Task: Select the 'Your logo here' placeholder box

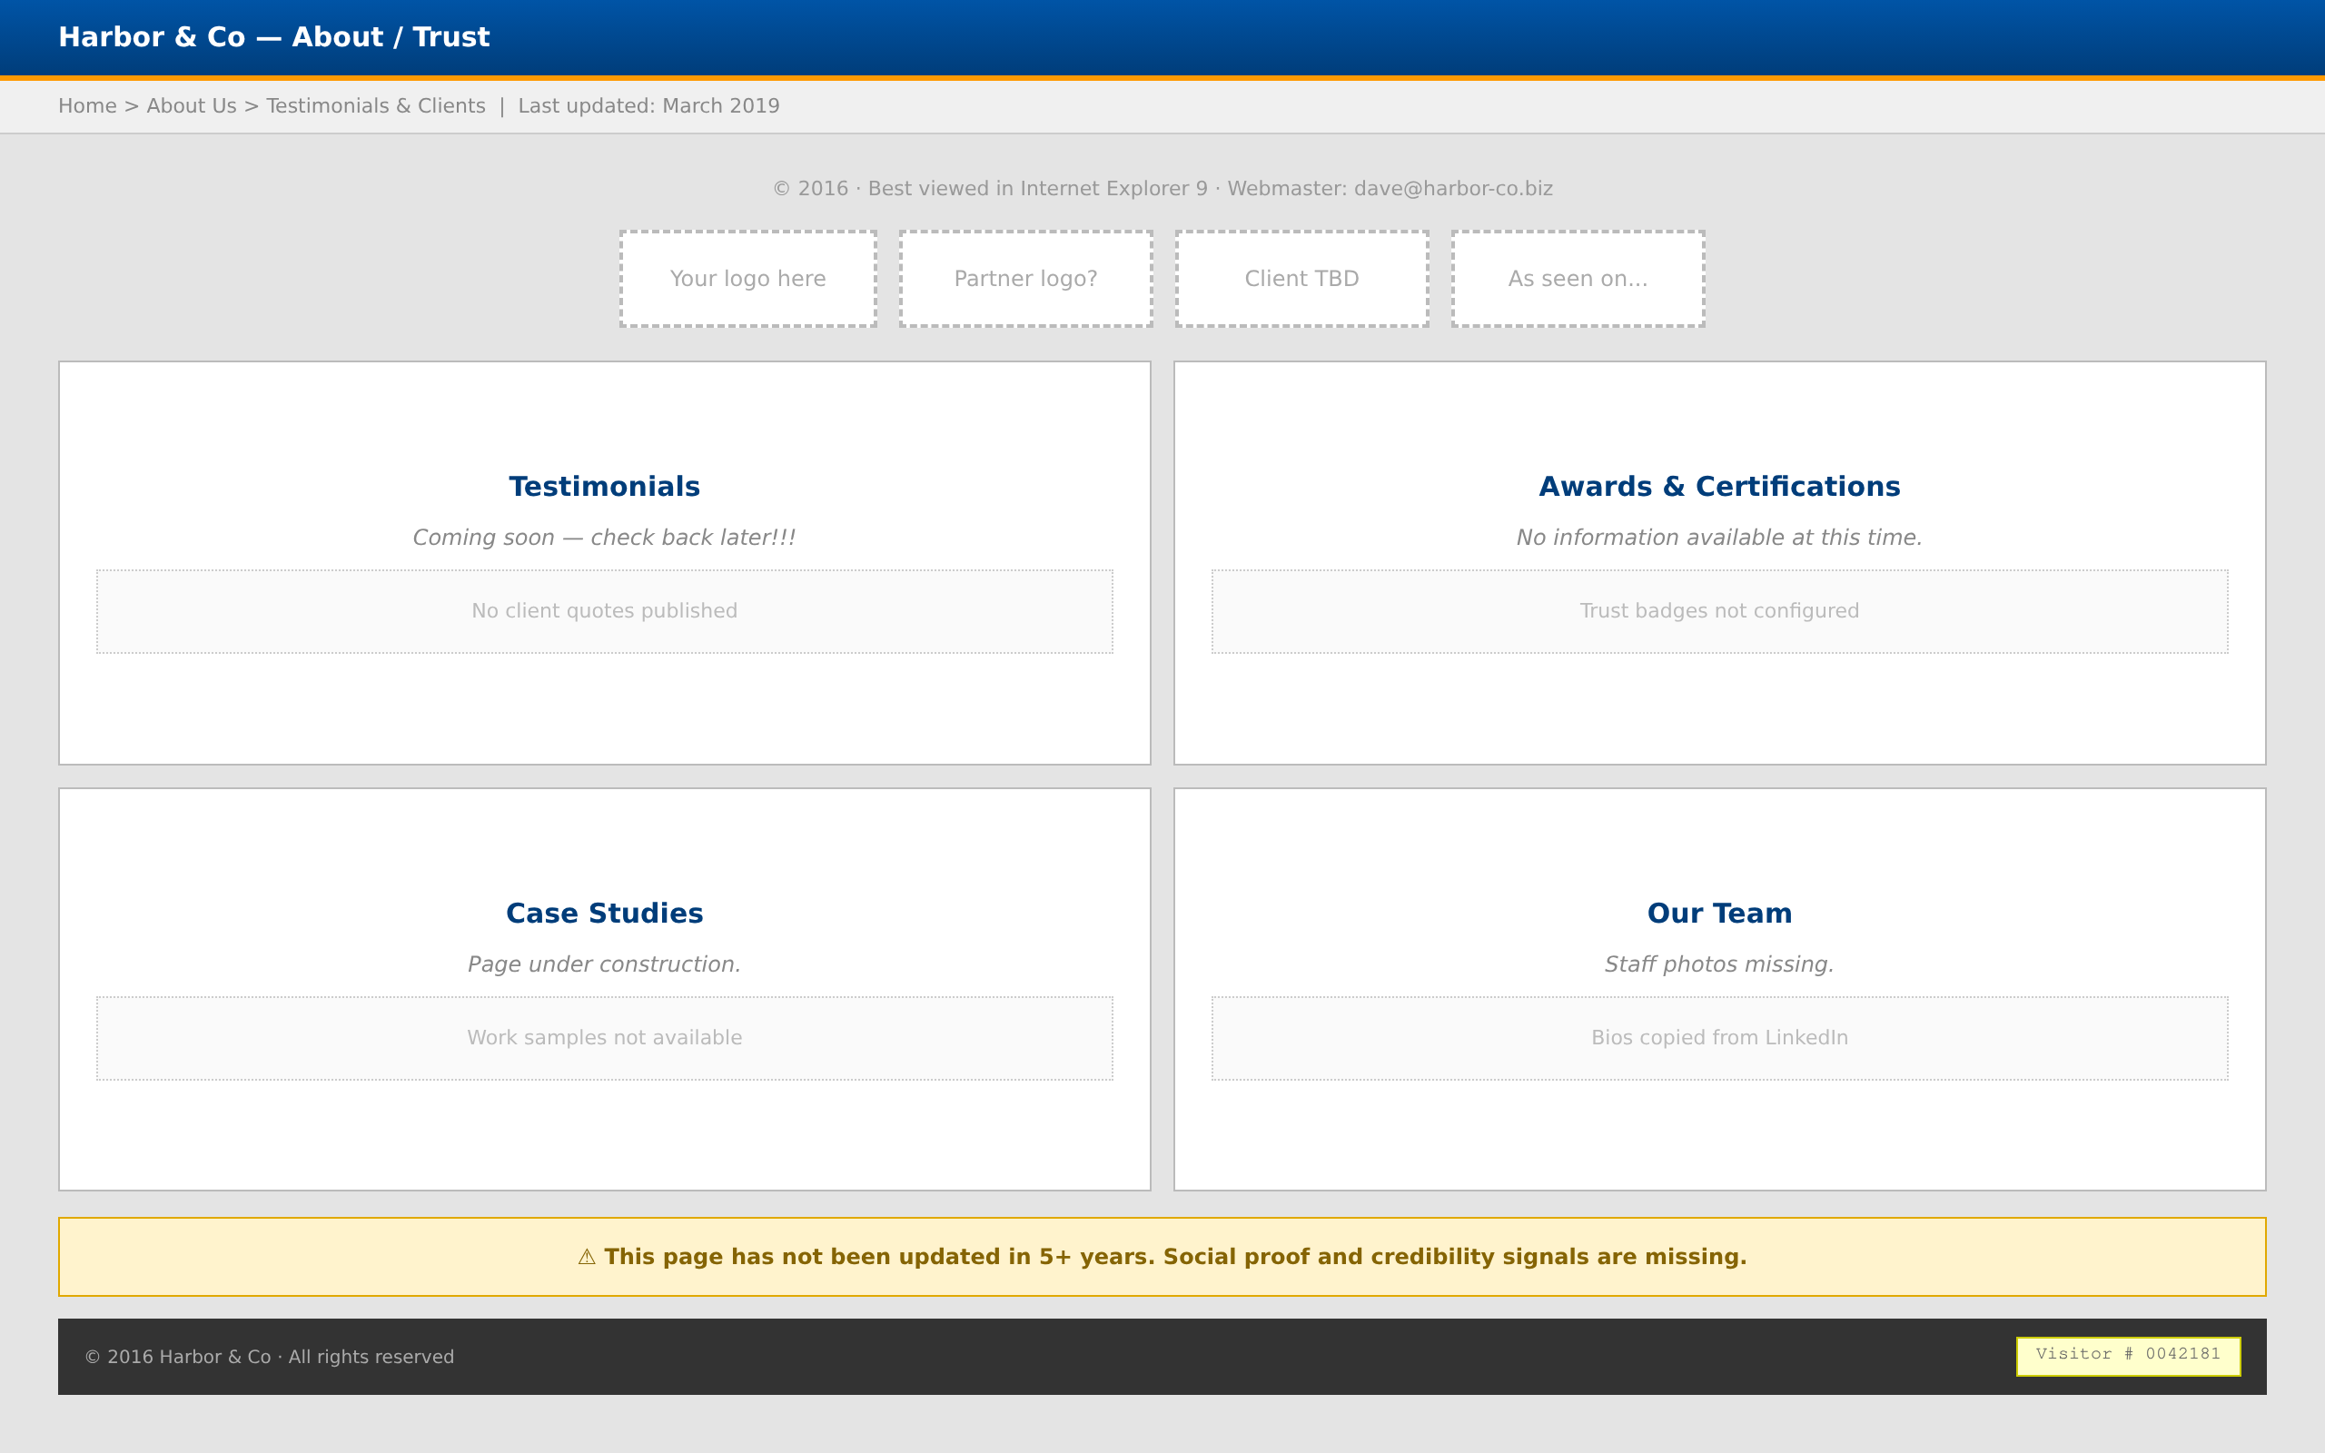Action: click(747, 279)
